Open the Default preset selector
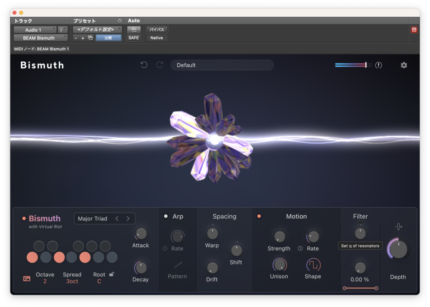The height and width of the screenshot is (307, 430). (x=222, y=65)
